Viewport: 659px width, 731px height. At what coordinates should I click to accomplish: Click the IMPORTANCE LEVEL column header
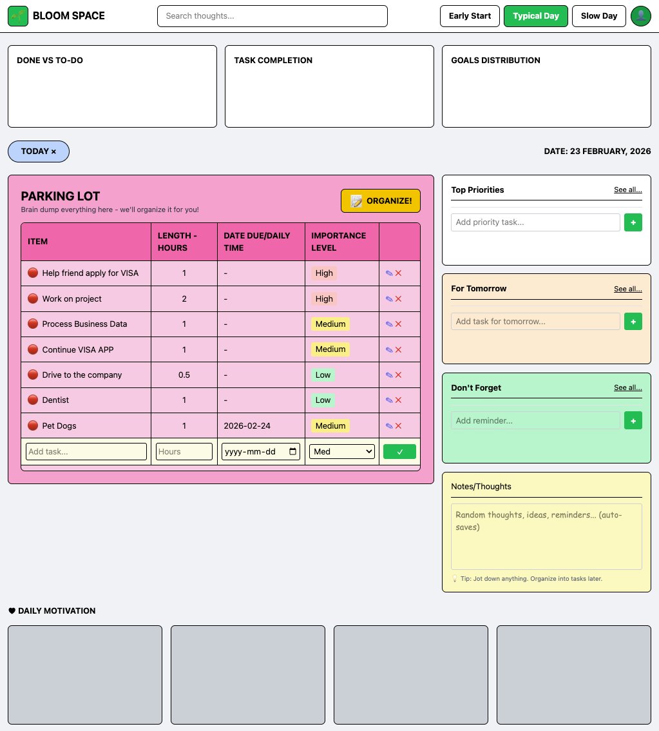click(342, 242)
